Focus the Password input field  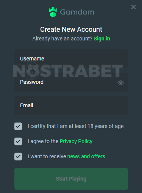71,82
